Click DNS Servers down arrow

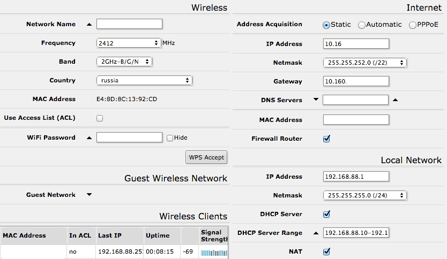tap(316, 100)
